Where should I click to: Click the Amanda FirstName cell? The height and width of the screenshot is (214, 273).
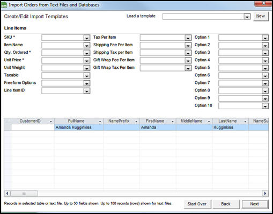(x=158, y=127)
